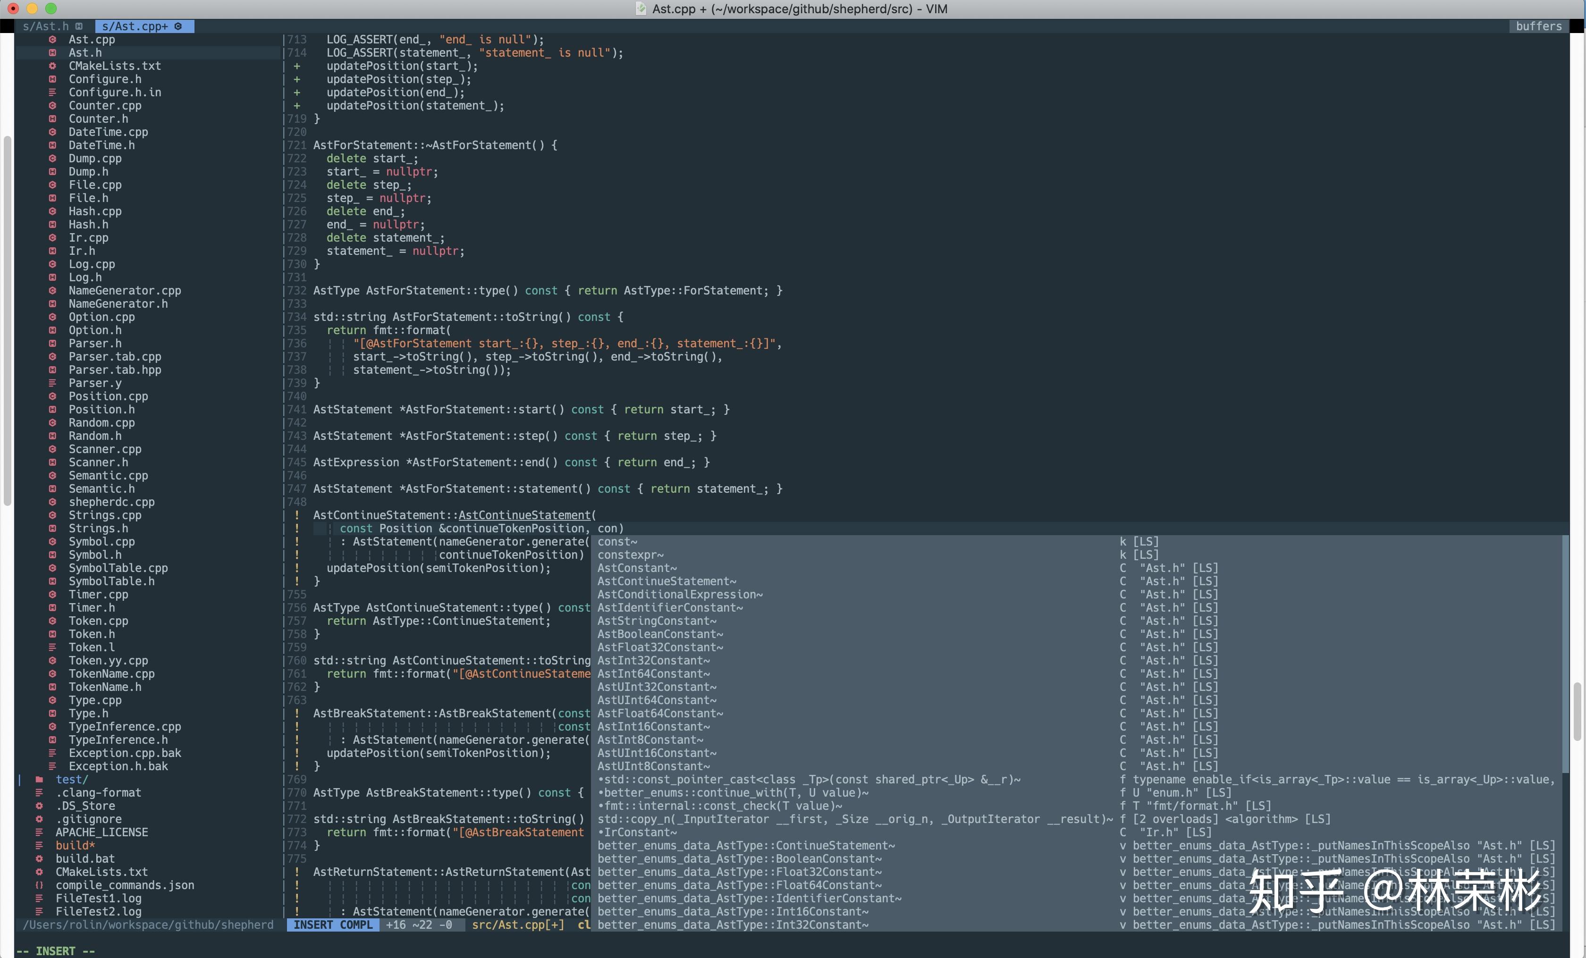Switch to the s/Ast.h buffer tab
The height and width of the screenshot is (958, 1586).
click(46, 26)
